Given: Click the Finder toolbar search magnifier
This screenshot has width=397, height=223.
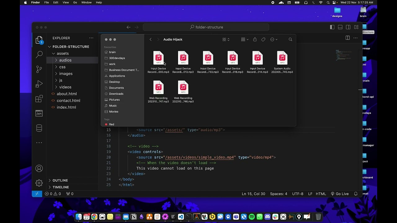Looking at the screenshot, I should coord(290,39).
